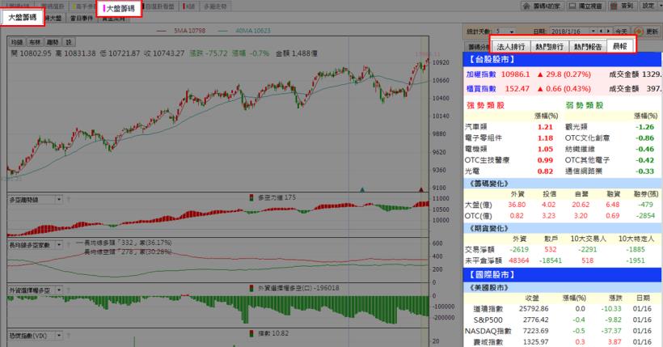Click the 大盤(億) 外資 value 36.80
Viewport: 663px width, 347px height.
[x=517, y=205]
